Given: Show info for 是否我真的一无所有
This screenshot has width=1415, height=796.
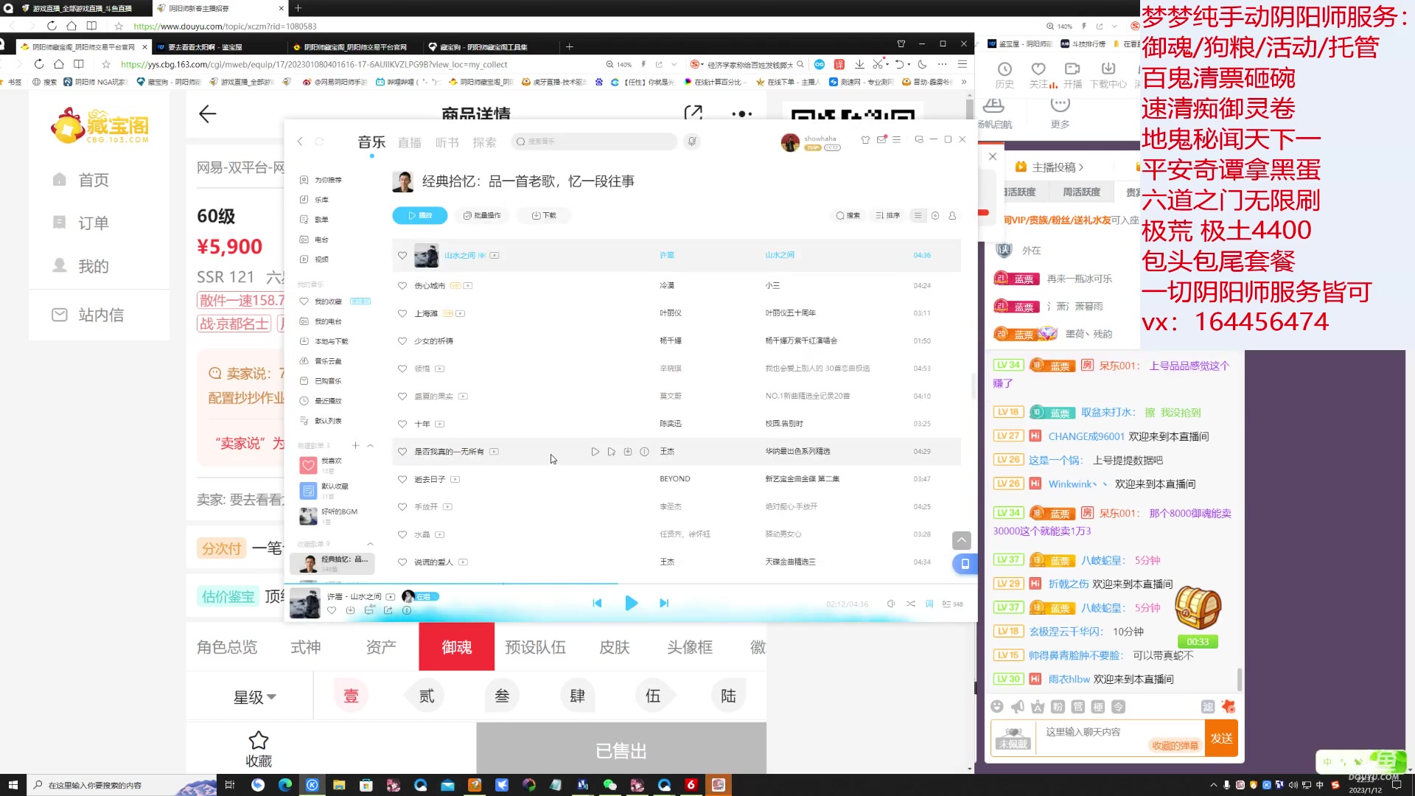Looking at the screenshot, I should pos(644,452).
